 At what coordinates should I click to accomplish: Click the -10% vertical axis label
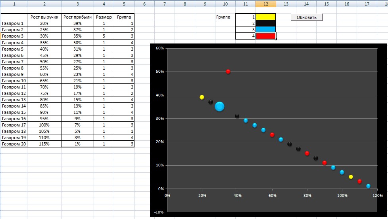(159, 212)
